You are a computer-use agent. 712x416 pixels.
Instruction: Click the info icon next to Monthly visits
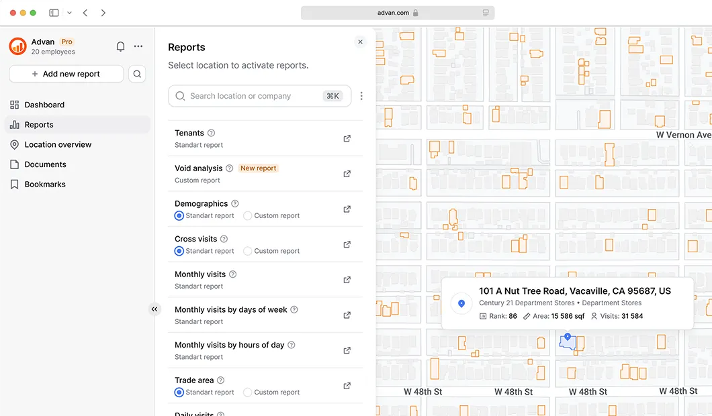(232, 274)
